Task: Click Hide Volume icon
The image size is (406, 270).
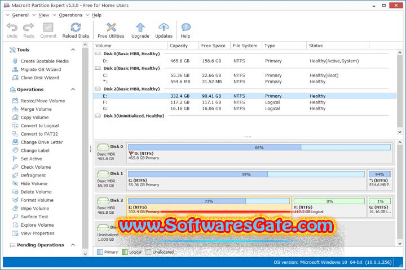Action: click(x=15, y=183)
